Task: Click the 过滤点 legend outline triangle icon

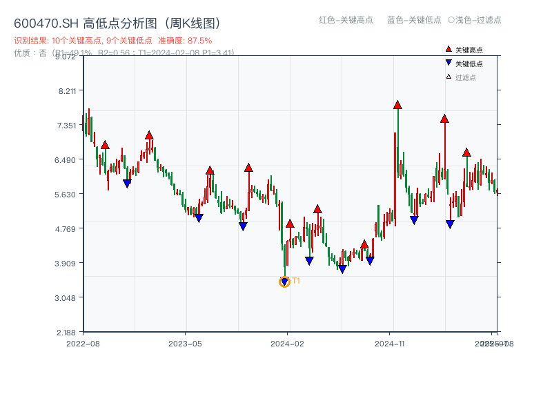Action: point(448,76)
